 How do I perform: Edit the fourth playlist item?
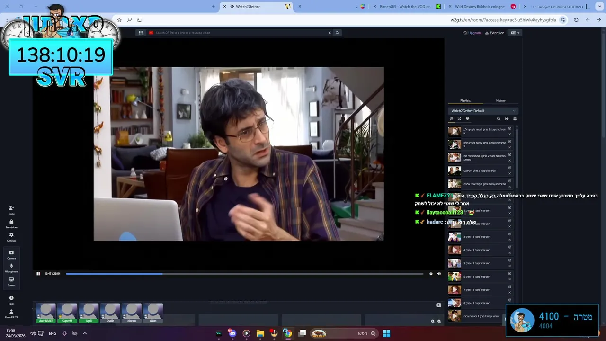pyautogui.click(x=510, y=168)
